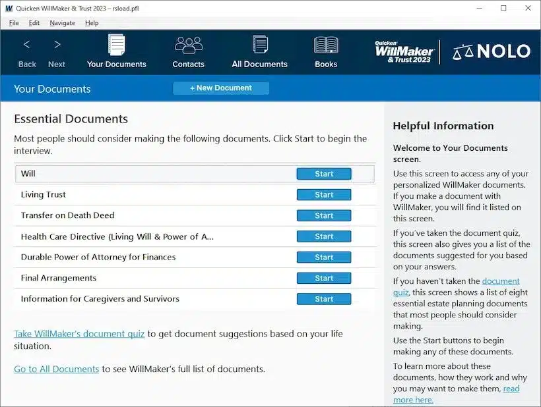Open the Edit menu

34,23
